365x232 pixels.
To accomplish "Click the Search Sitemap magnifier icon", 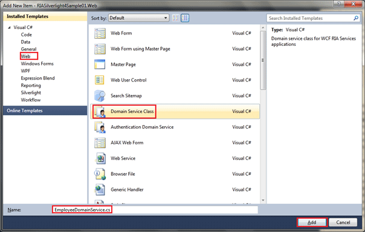I will (100, 95).
